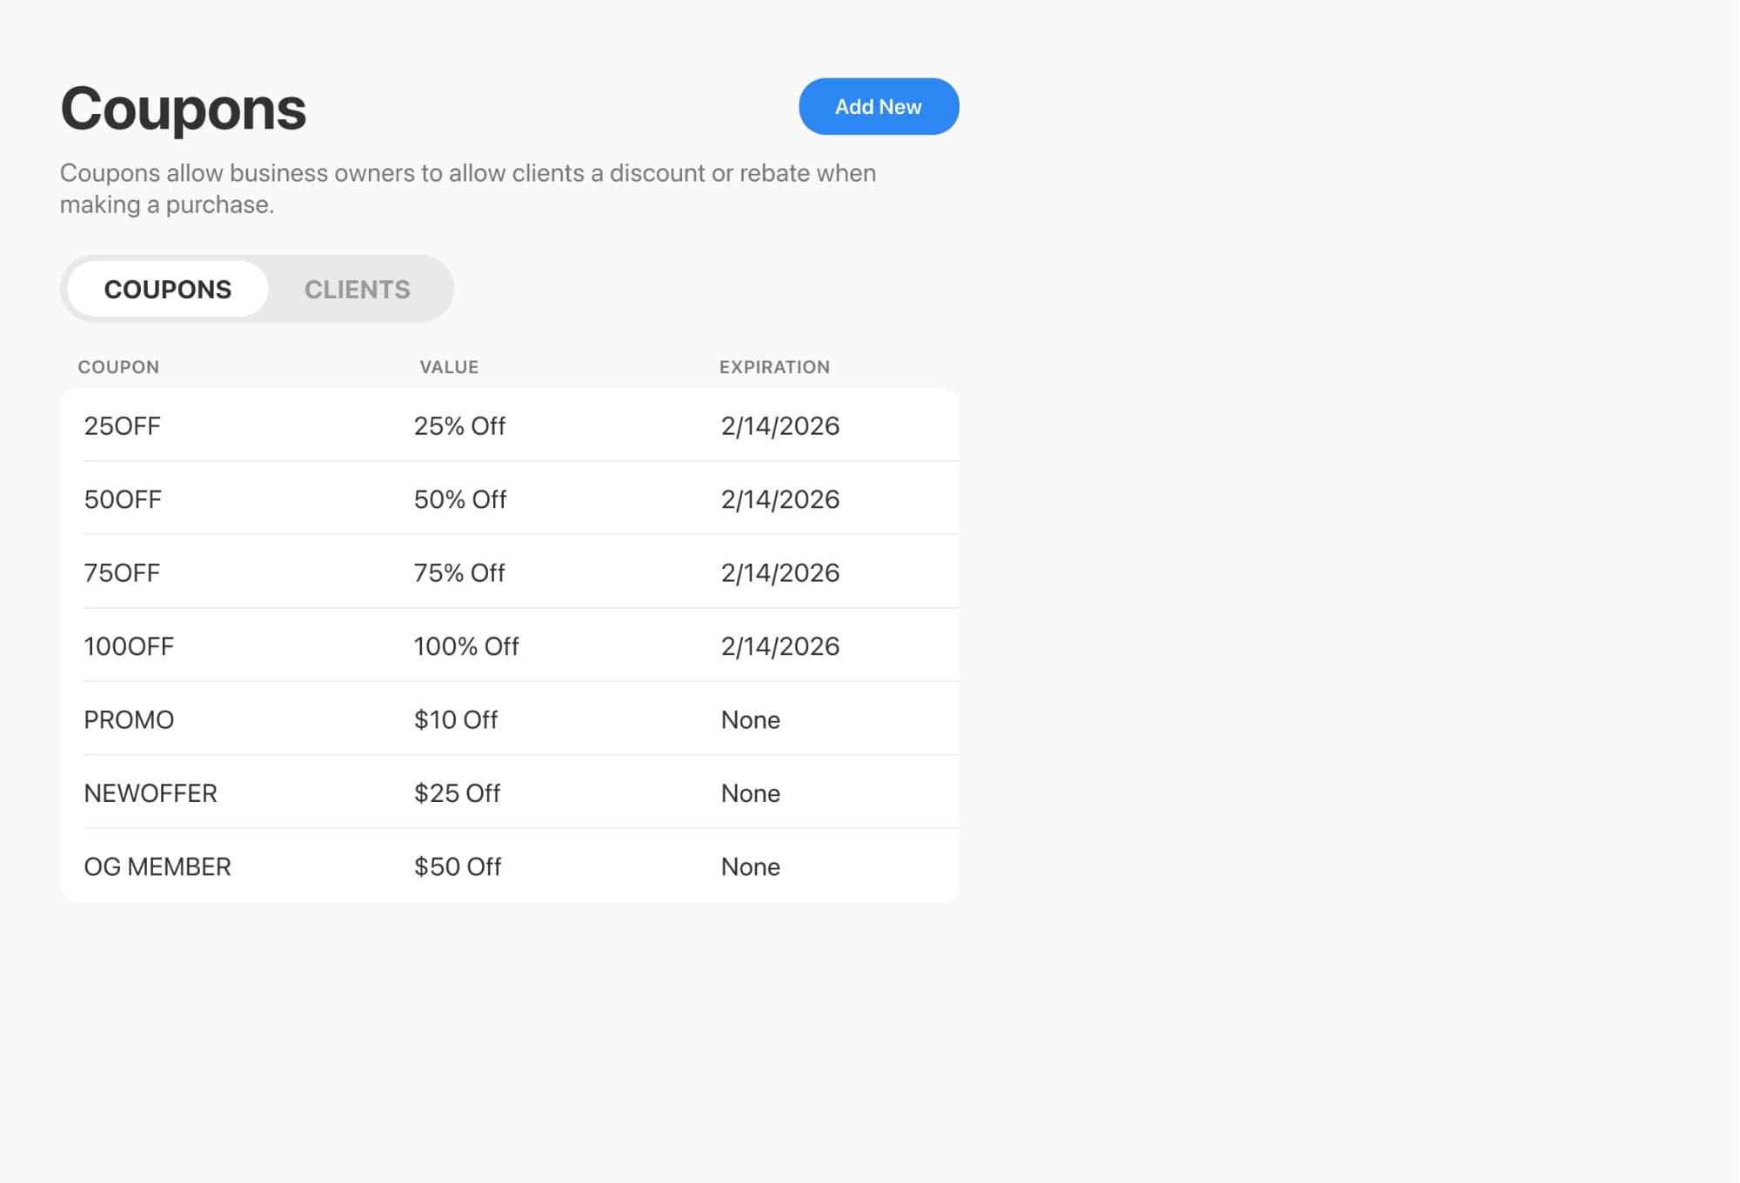Select the $50 Off value cell

457,866
